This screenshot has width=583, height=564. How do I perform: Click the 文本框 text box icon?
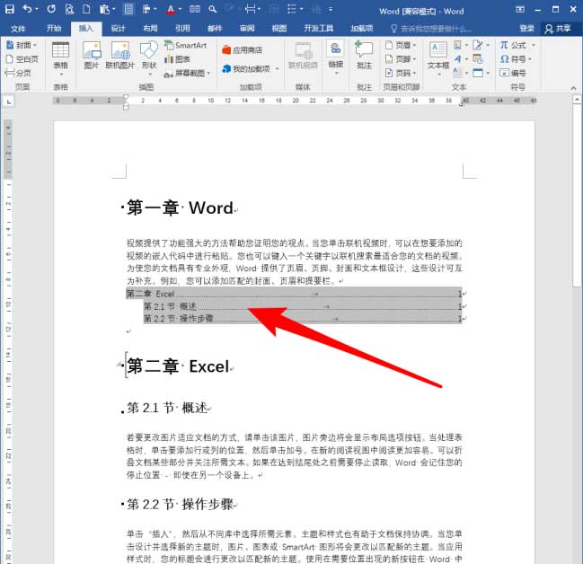coord(437,56)
